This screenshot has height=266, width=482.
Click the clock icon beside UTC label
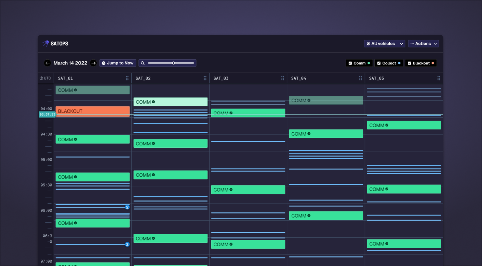(x=40, y=78)
